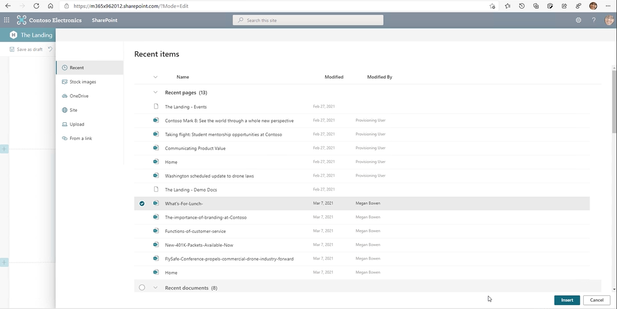The width and height of the screenshot is (617, 309).
Task: Open the browser favorites list icon
Action: (507, 6)
